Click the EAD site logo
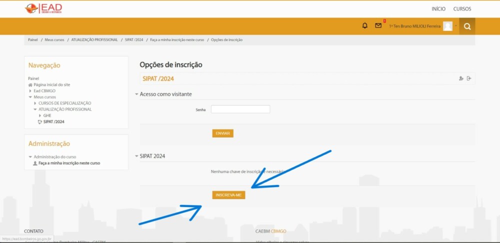500x243 pixels. pyautogui.click(x=43, y=8)
